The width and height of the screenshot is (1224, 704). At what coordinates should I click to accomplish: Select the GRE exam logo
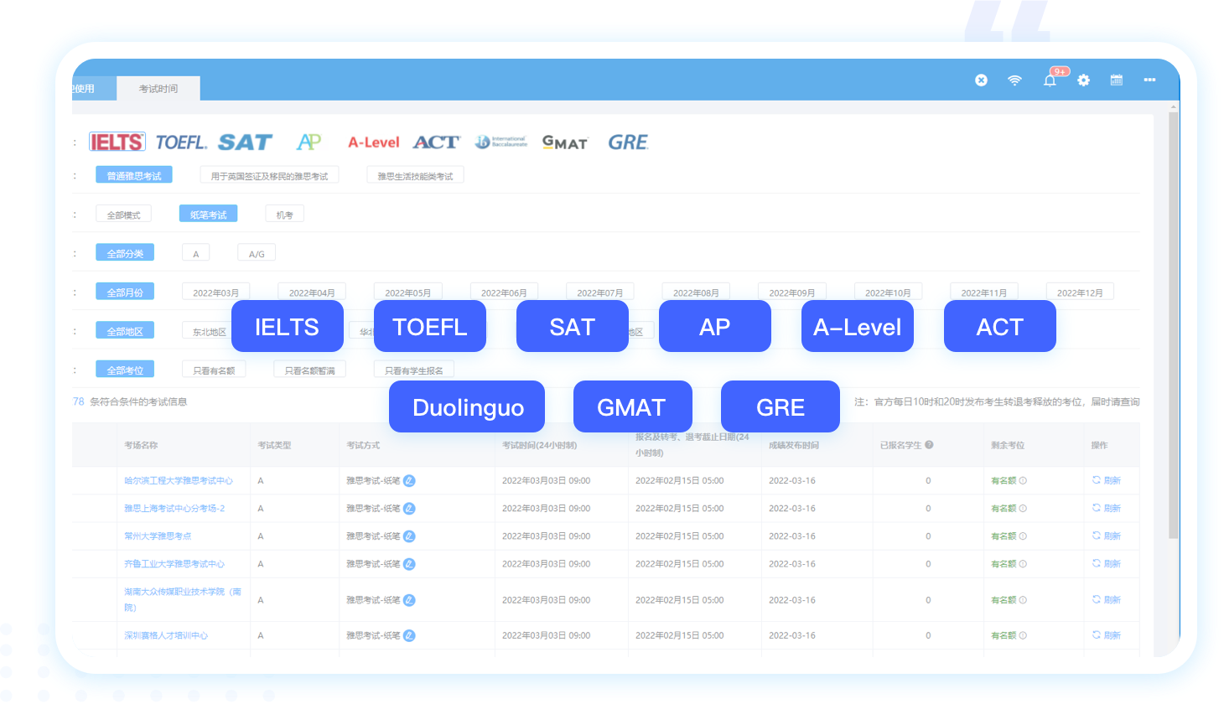point(628,142)
